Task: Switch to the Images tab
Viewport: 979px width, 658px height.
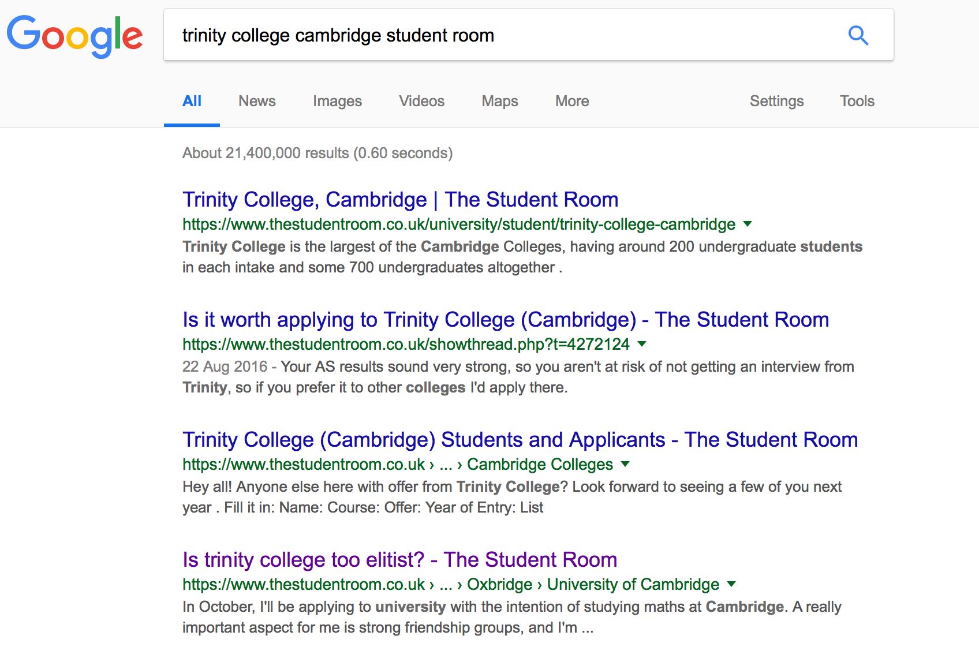Action: [337, 101]
